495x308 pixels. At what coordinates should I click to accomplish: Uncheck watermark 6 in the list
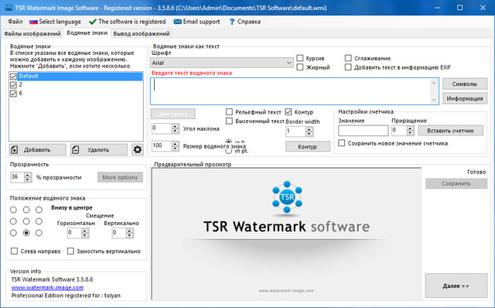click(13, 94)
